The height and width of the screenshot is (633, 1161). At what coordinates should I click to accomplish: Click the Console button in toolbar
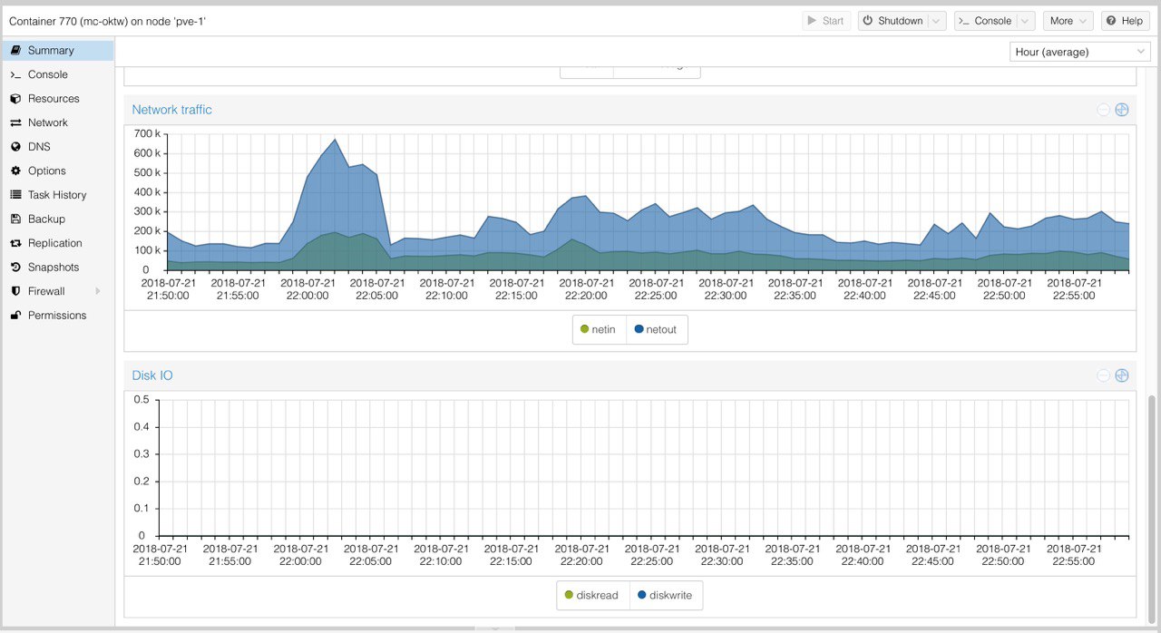coord(985,21)
